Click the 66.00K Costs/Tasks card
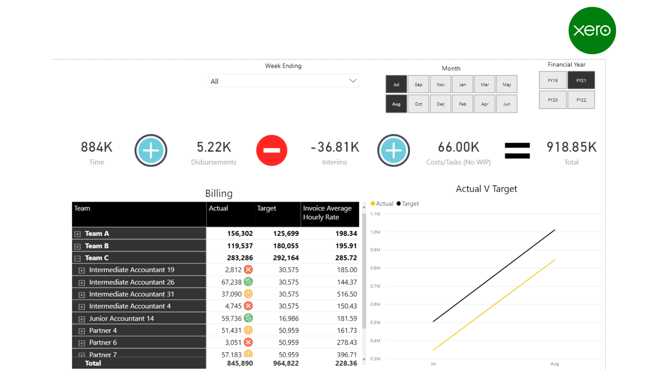This screenshot has height=370, width=658. coord(459,153)
